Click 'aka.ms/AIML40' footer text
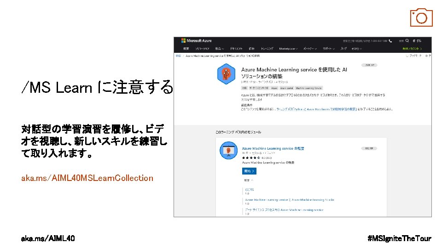Screen dimensions: 442x248 pyautogui.click(x=48, y=238)
